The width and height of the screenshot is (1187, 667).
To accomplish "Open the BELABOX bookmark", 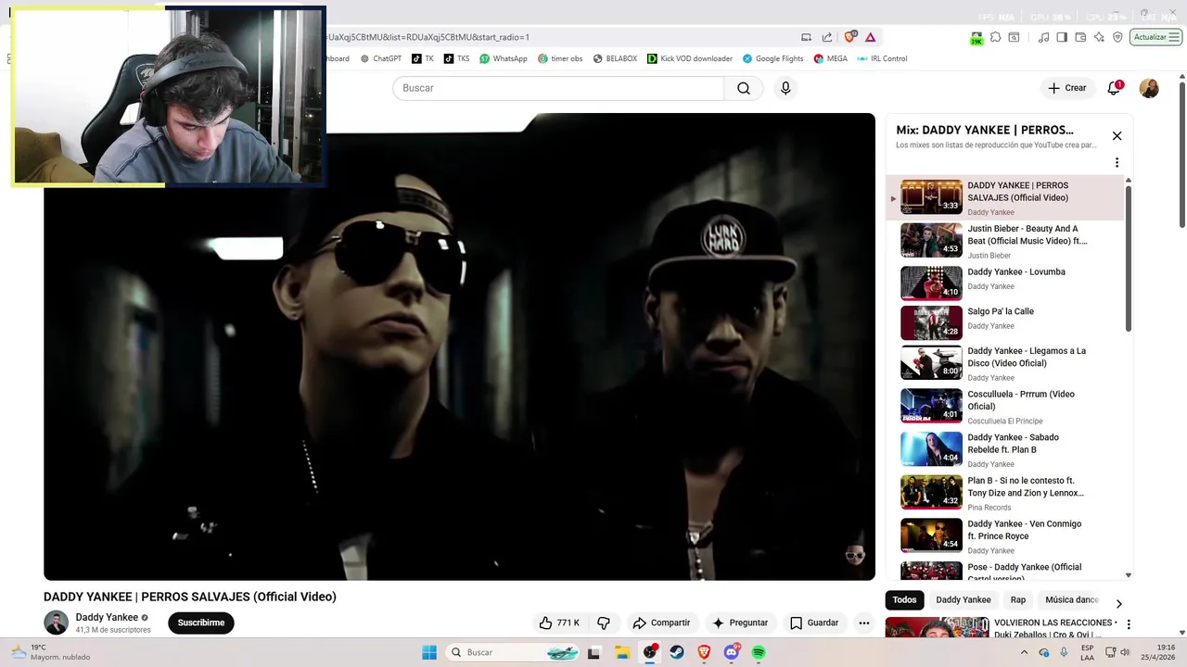I will [x=615, y=58].
